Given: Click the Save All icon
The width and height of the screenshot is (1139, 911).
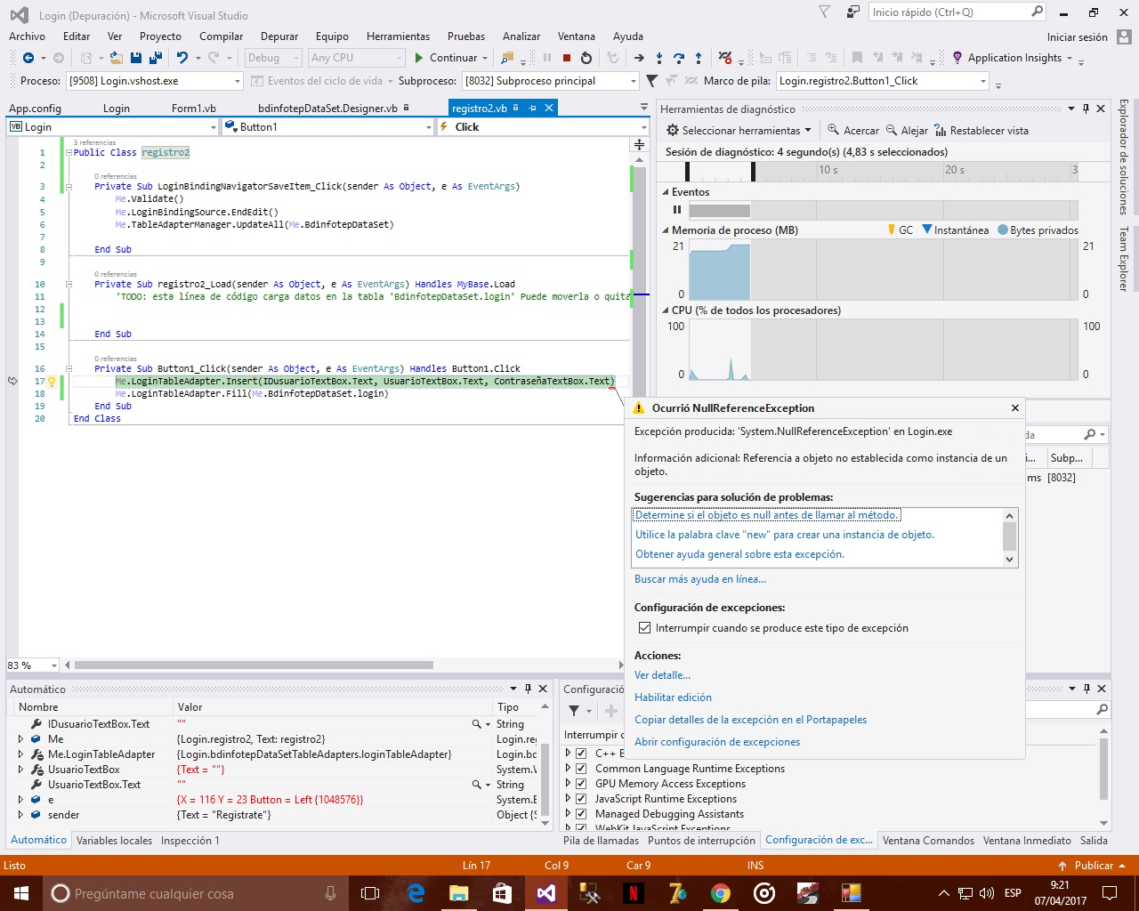Looking at the screenshot, I should [x=156, y=58].
